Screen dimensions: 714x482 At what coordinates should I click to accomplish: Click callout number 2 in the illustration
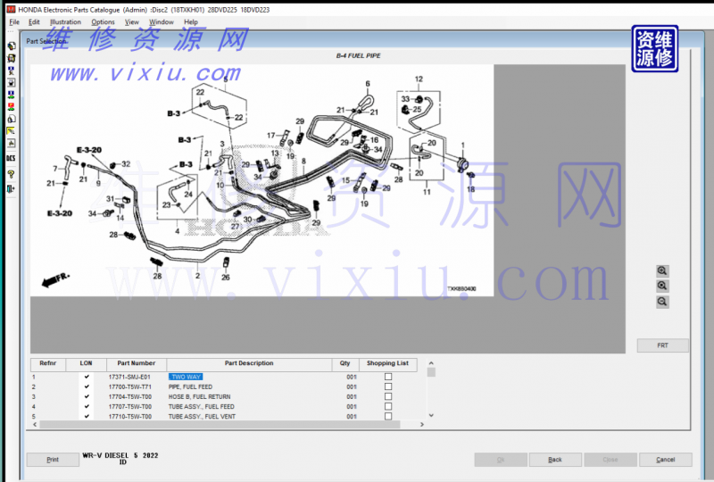pos(197,276)
